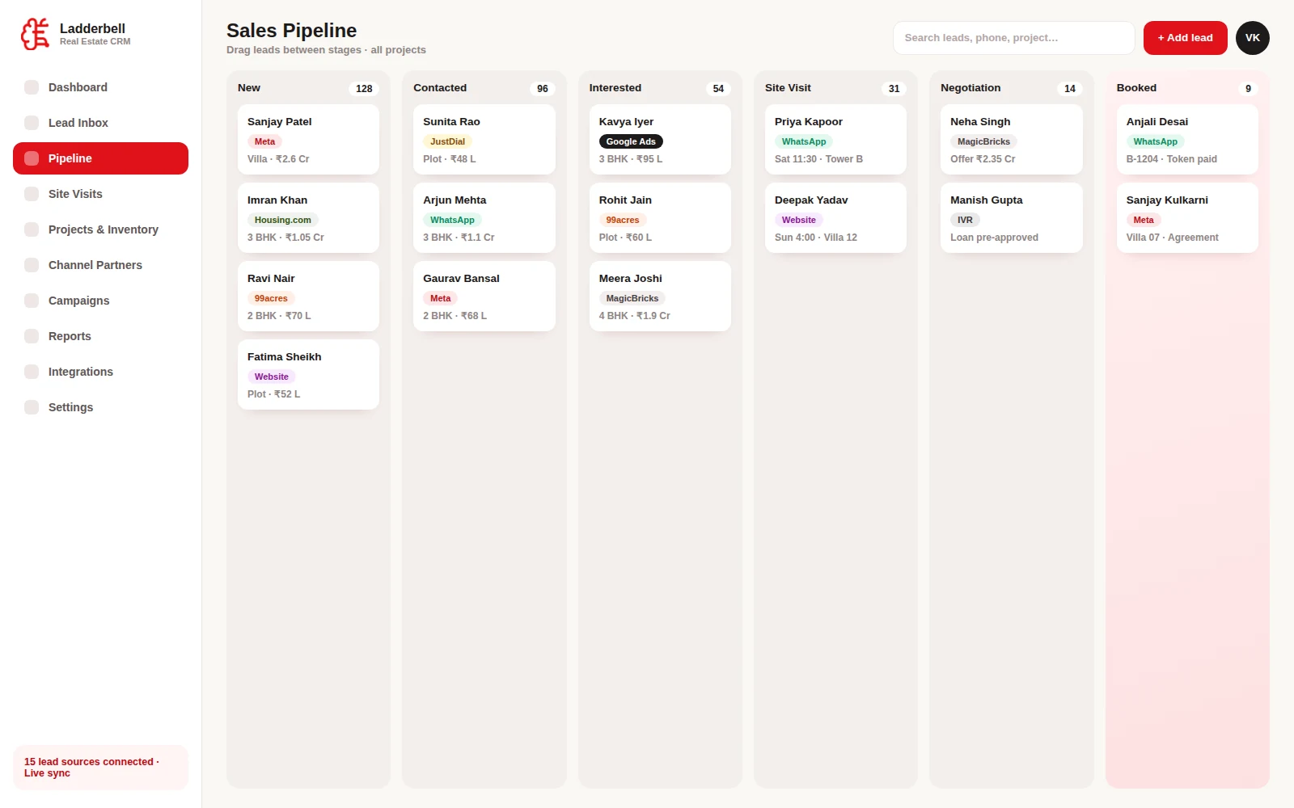Click the search leads input field
The width and height of the screenshot is (1294, 808).
(1013, 38)
